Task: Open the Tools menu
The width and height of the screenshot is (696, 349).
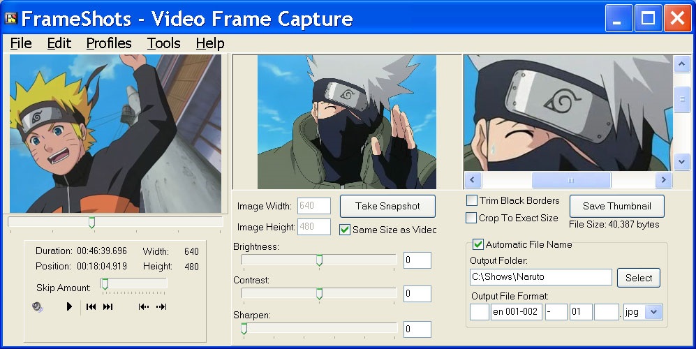Action: (164, 43)
